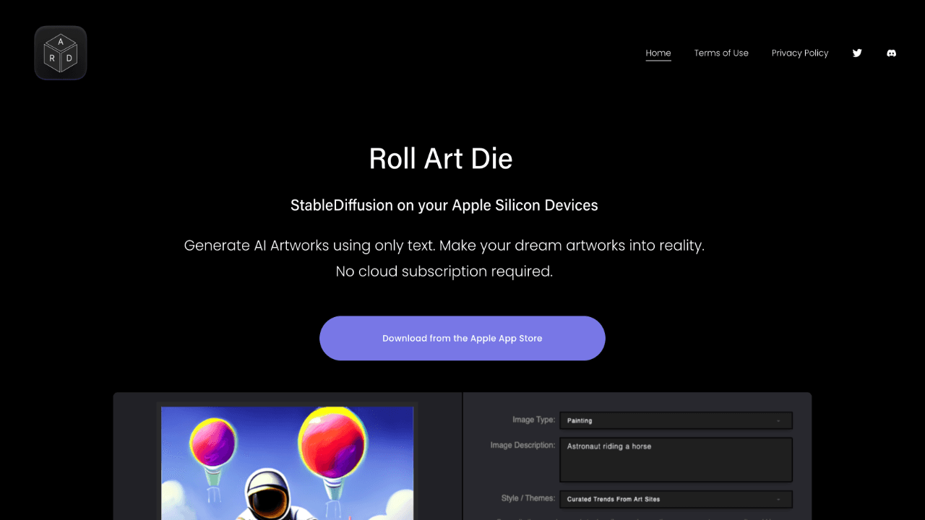Viewport: 925px width, 520px height.
Task: Click the "No cloud subscription required" text
Action: point(444,272)
